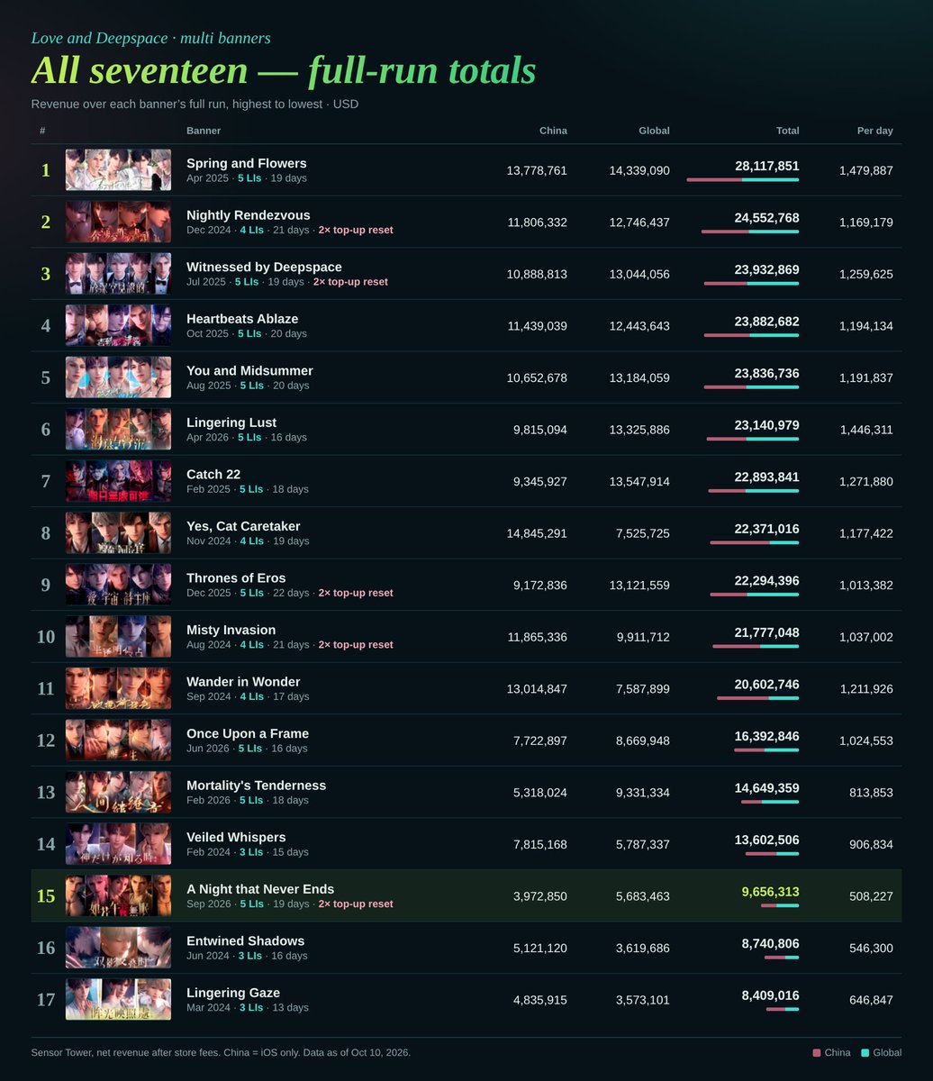Open the Mortality's Tenderness banner thumbnail
933x1081 pixels.
[x=118, y=792]
